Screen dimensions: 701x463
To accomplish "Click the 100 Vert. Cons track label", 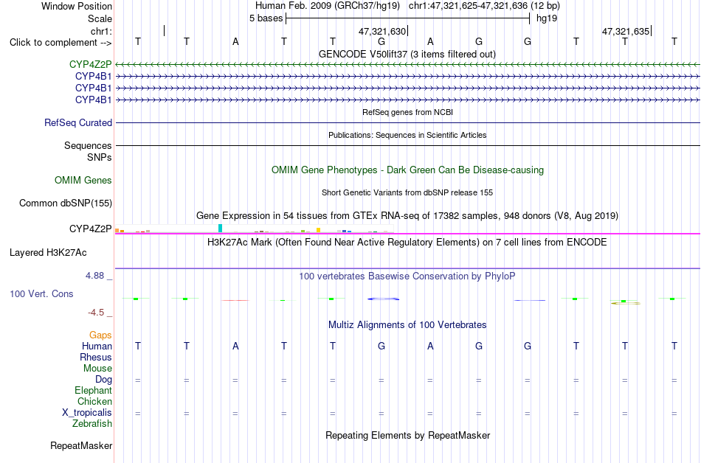I will pyautogui.click(x=41, y=293).
